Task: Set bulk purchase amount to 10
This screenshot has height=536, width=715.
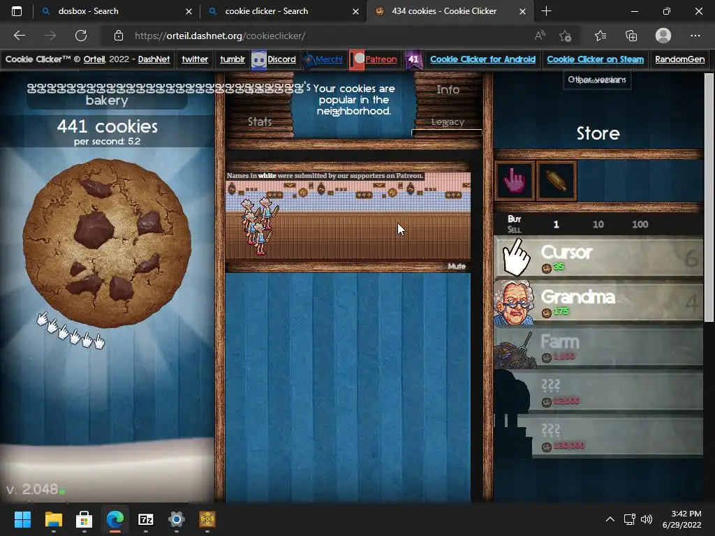Action: (x=598, y=224)
